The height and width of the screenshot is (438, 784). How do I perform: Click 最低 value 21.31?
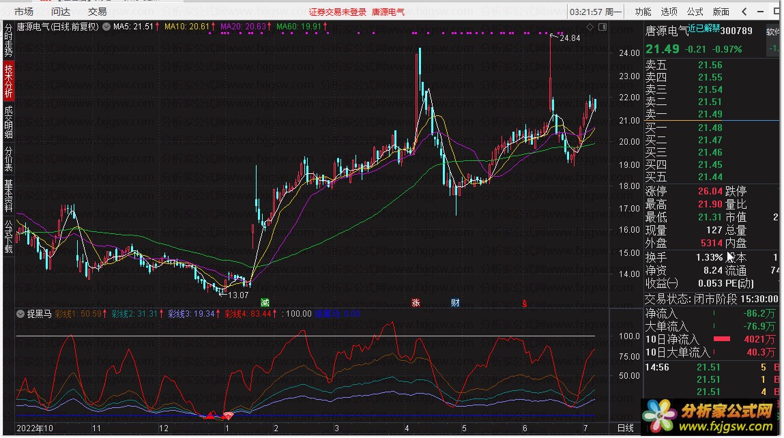(x=710, y=218)
